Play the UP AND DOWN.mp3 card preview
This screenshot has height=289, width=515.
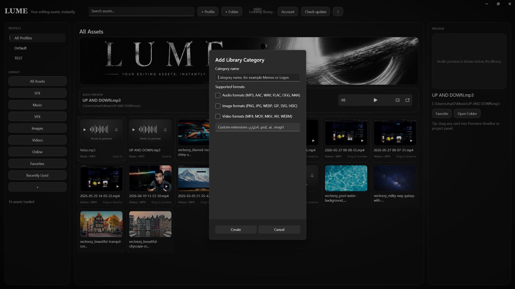point(134,130)
